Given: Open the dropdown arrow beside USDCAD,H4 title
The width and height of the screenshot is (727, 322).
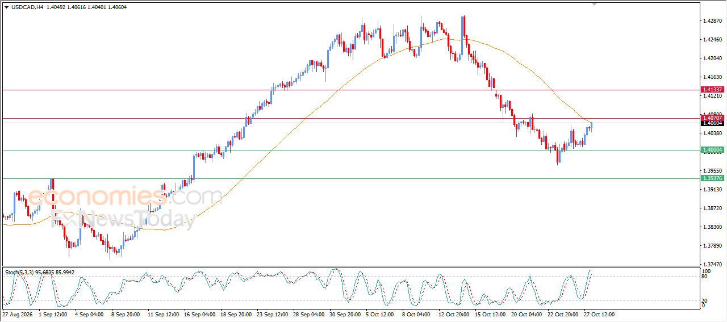Looking at the screenshot, I should (x=6, y=7).
